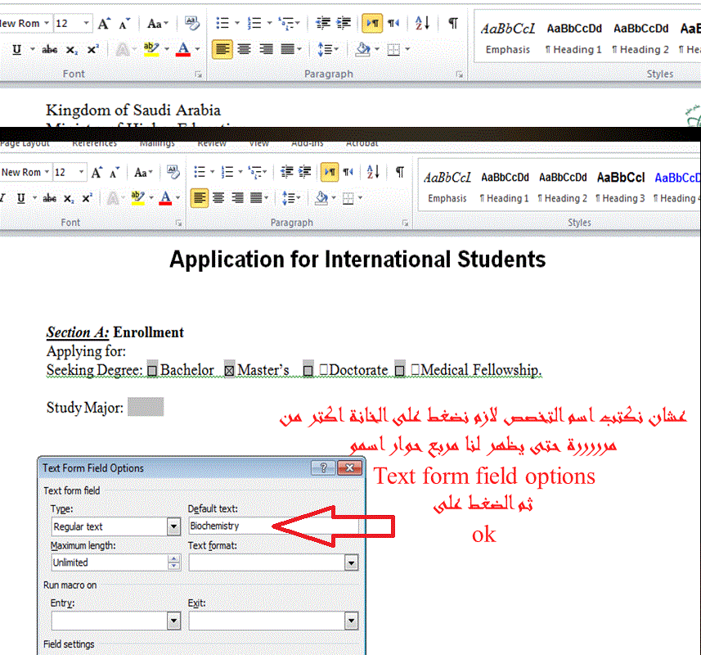Open the Mailings ribbon tab
This screenshot has width=701, height=655.
(156, 143)
